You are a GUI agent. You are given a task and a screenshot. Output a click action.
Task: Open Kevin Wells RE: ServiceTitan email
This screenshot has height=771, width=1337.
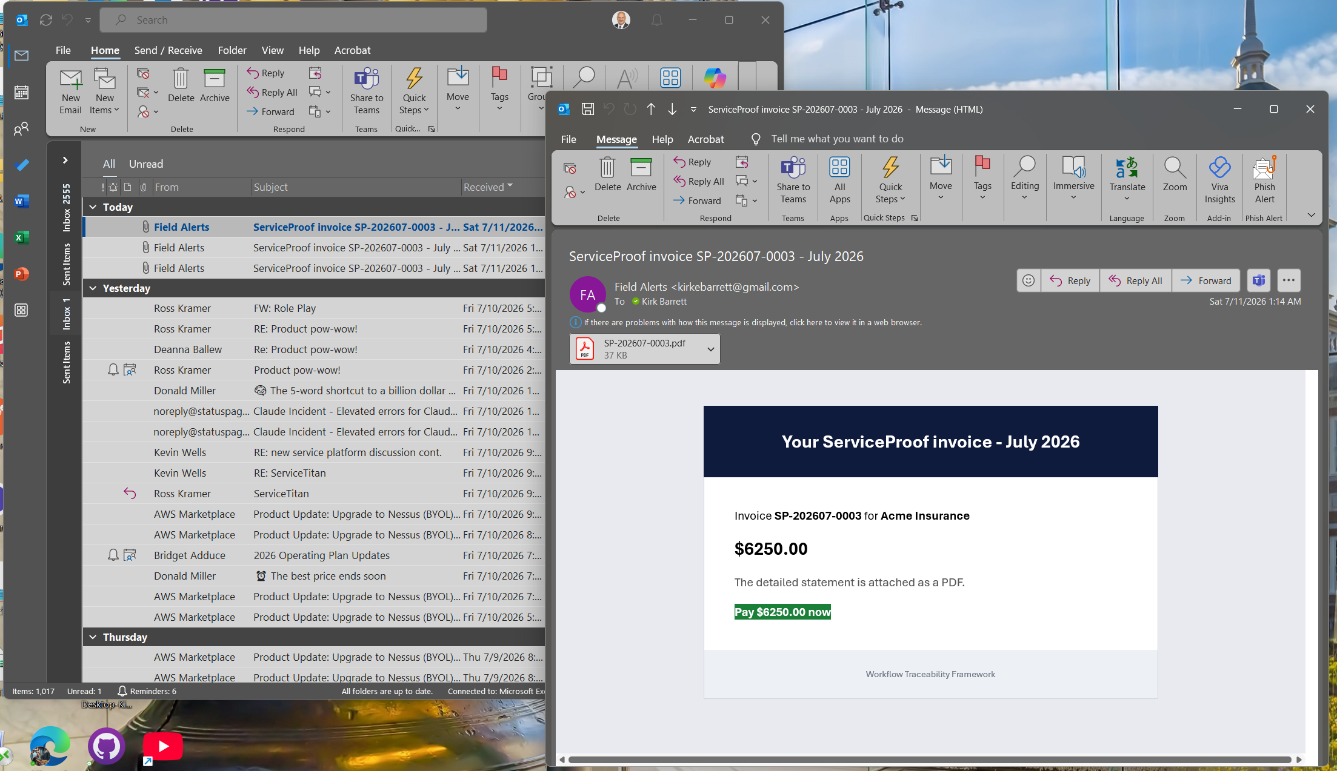(x=313, y=473)
